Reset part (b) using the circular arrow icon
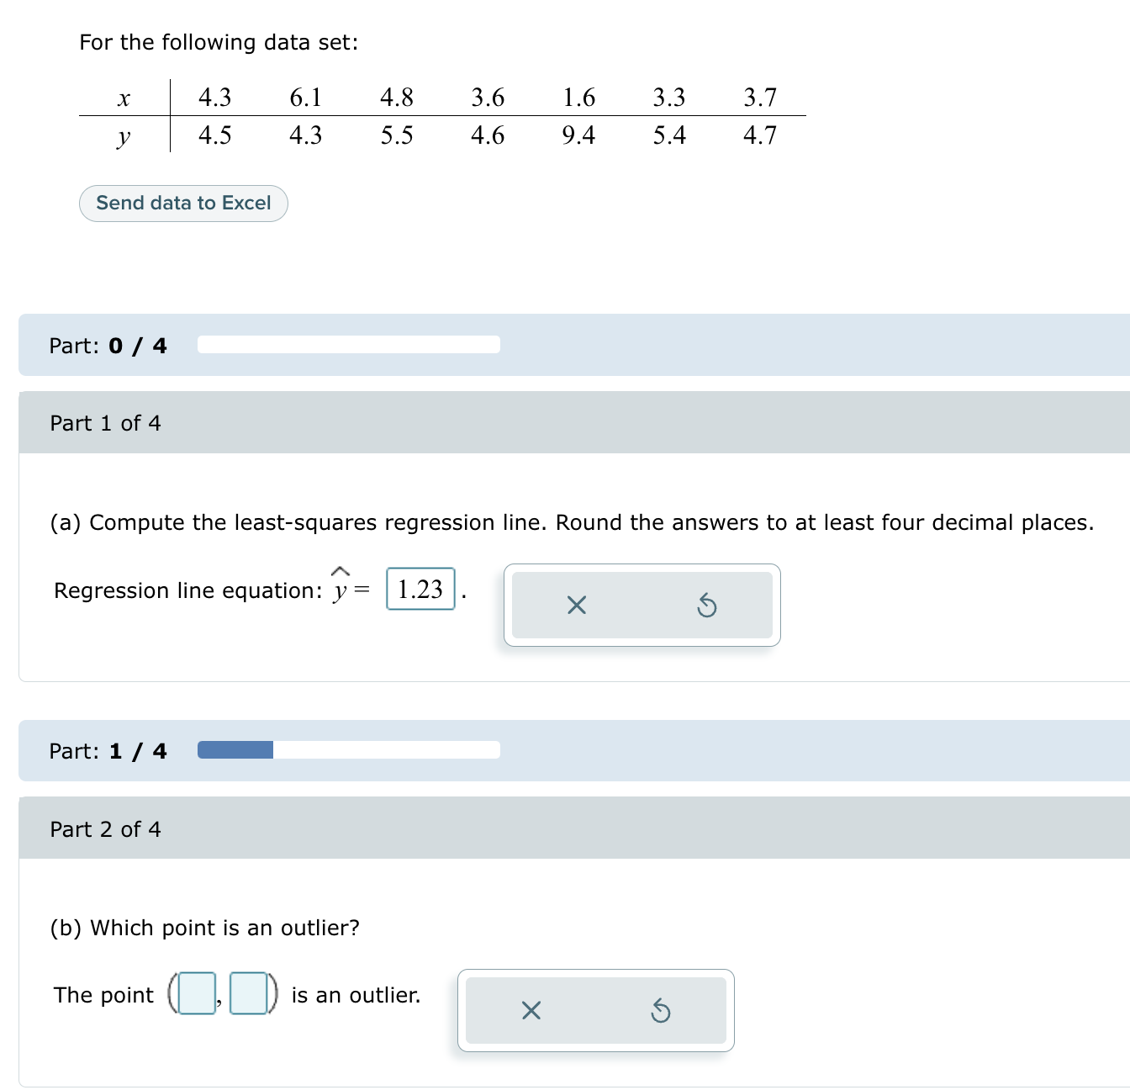1130x1090 pixels. [x=661, y=1011]
